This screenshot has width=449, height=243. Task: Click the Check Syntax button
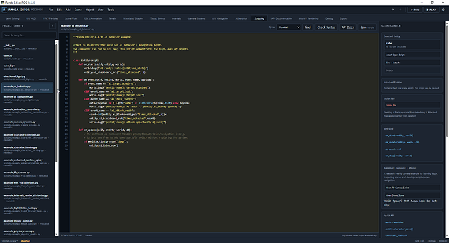326,27
